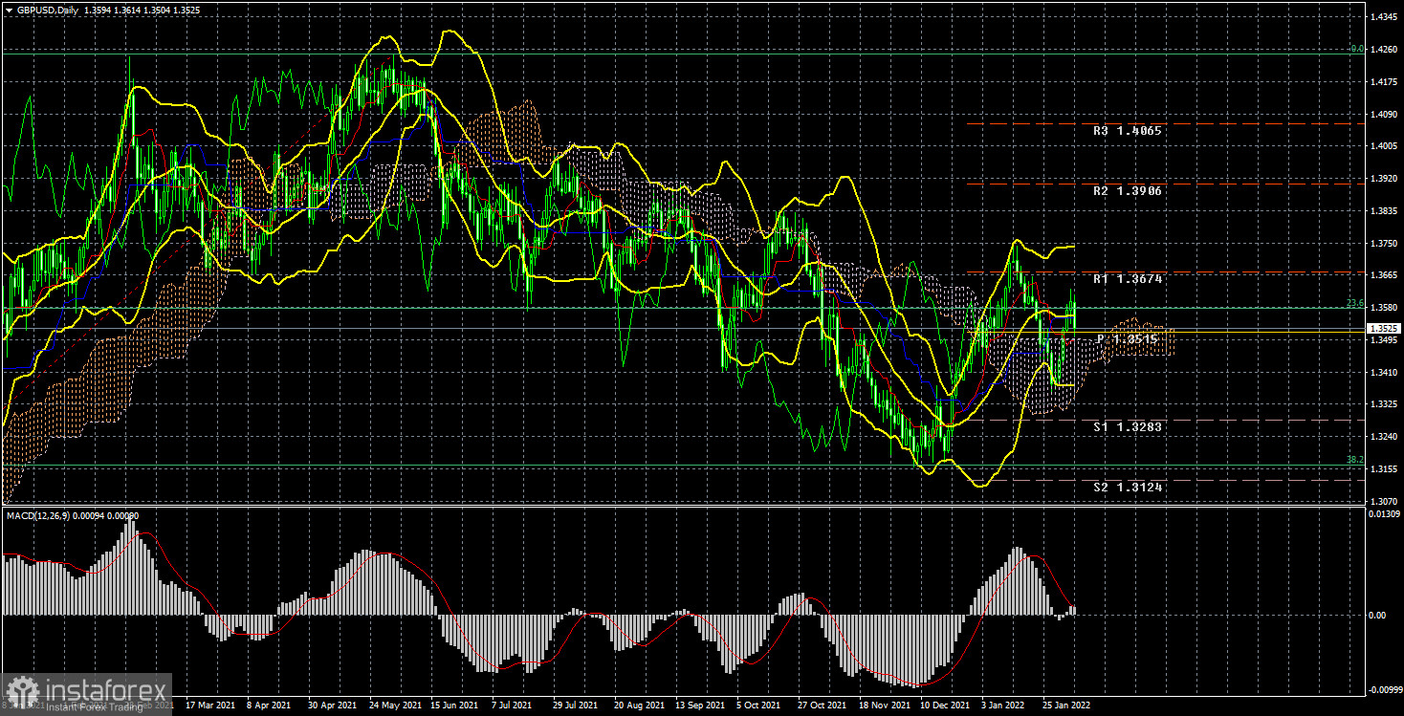Click the 17 Mar 2021 date label

tap(208, 705)
